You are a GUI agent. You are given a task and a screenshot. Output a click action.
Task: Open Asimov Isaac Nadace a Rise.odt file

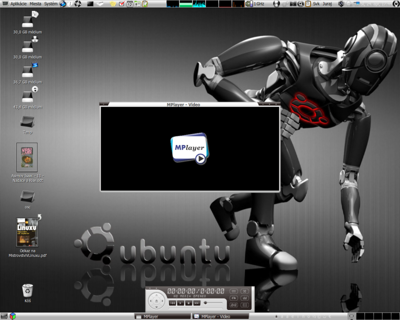coord(27,162)
